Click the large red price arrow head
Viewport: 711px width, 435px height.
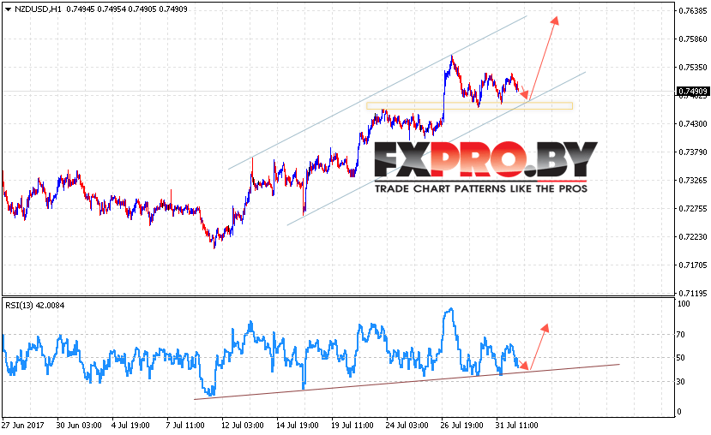[555, 21]
